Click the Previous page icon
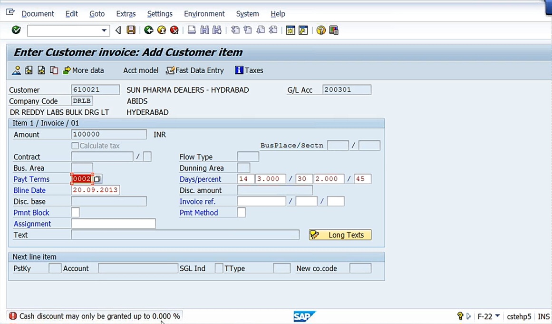 coord(248,30)
